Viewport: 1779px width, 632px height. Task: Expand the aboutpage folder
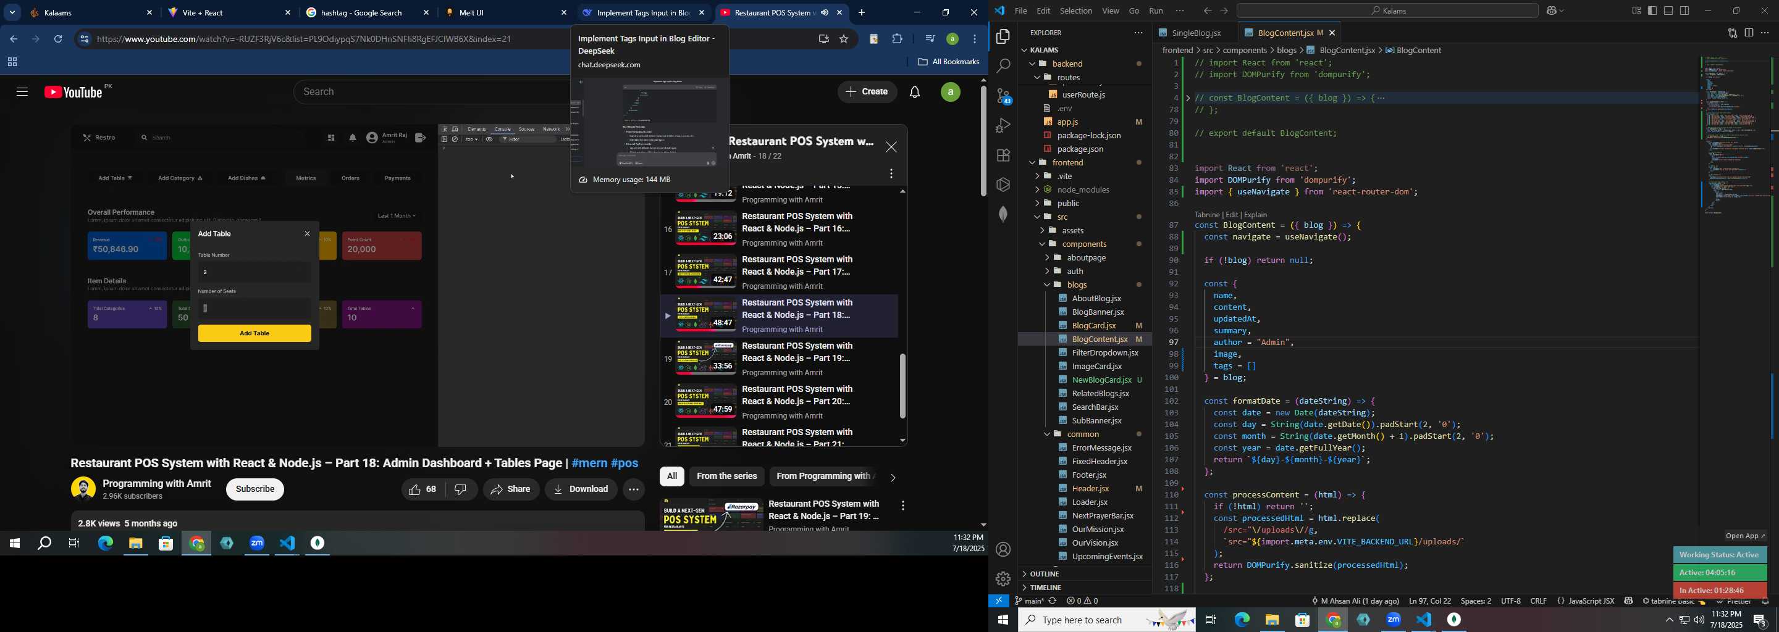pos(1047,258)
